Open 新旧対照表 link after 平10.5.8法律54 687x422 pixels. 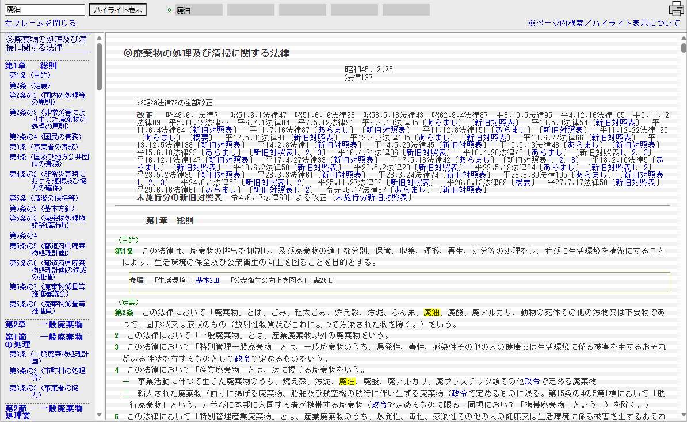tap(615, 122)
